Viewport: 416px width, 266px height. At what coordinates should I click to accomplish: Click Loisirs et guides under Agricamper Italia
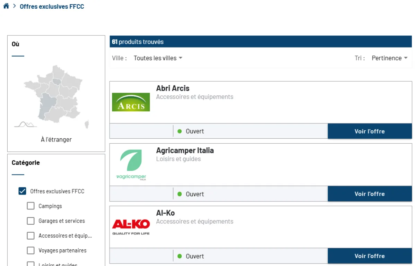tap(179, 159)
